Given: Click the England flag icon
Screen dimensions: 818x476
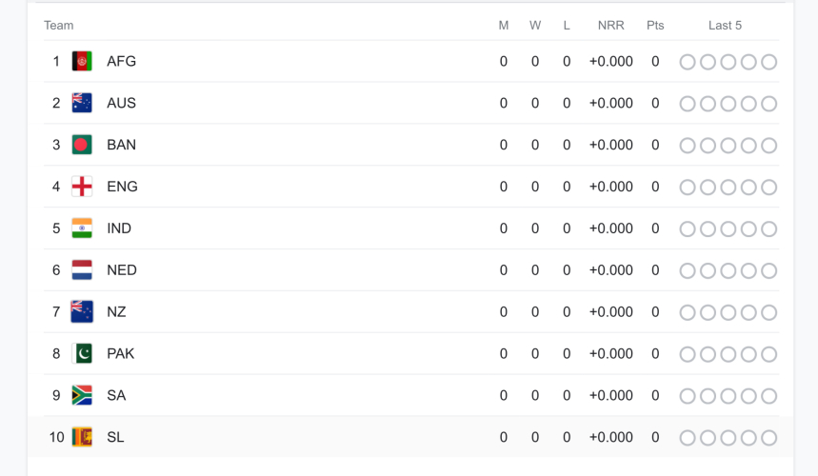Looking at the screenshot, I should pos(82,188).
